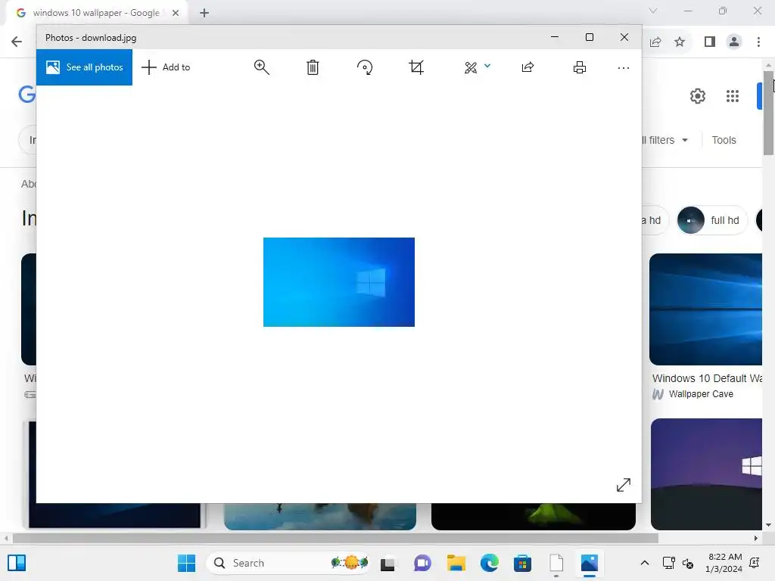The height and width of the screenshot is (581, 775).
Task: Click Wallpaper Cave source link
Action: pos(700,393)
